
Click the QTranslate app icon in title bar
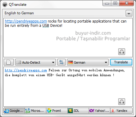pyautogui.click(x=5, y=5)
